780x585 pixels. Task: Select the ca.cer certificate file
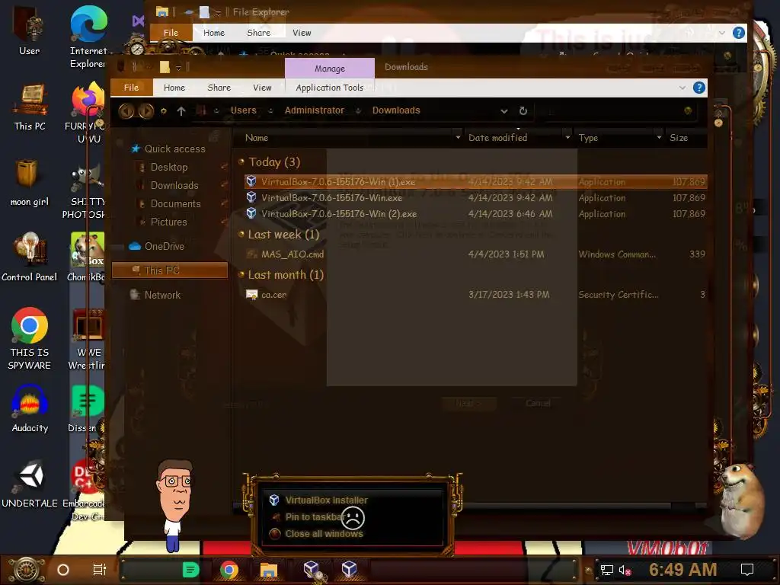point(475,295)
